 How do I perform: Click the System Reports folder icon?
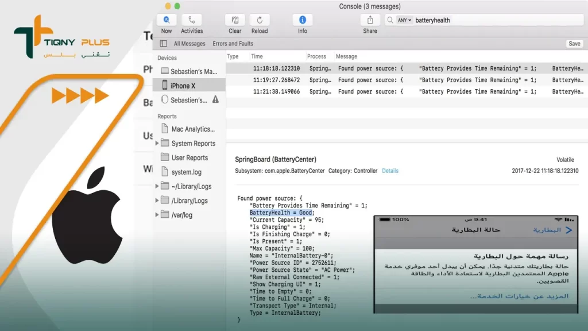tap(165, 143)
